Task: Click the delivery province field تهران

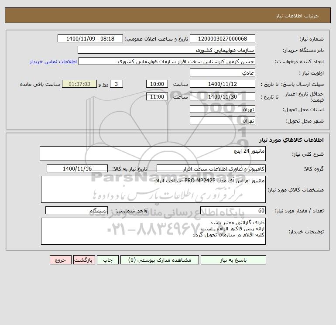Action: tap(223, 109)
